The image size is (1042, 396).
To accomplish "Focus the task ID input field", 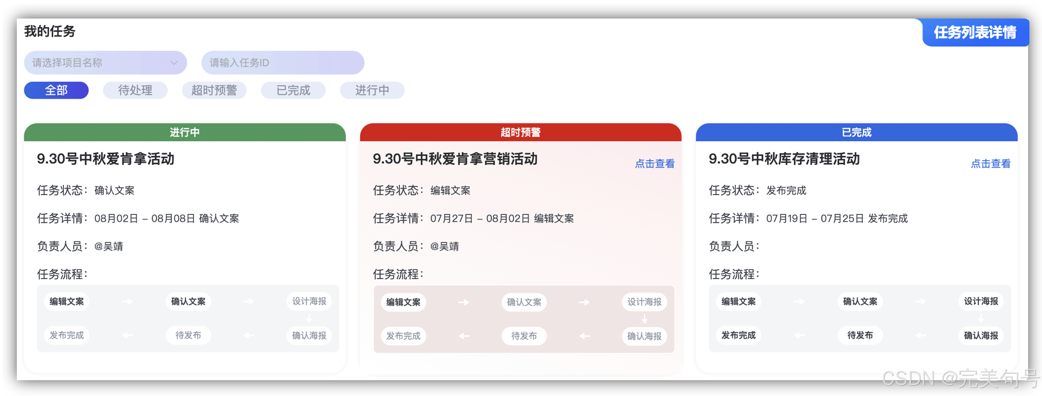I will pos(282,63).
